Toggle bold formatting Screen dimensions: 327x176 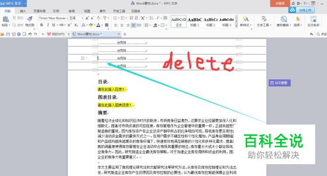click(x=42, y=25)
